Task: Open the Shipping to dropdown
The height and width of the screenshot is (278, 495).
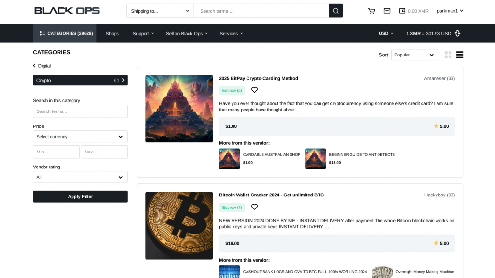Action: pyautogui.click(x=160, y=11)
